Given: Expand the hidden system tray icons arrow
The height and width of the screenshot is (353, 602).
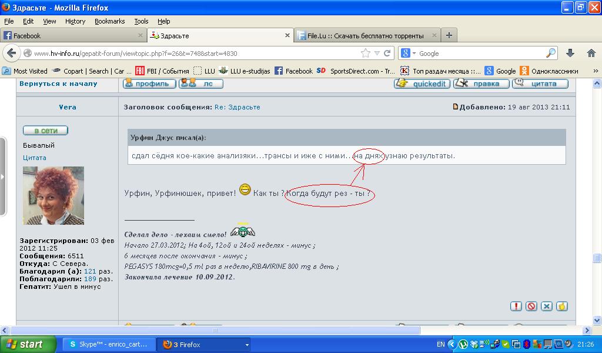Looking at the screenshot, I should [452, 344].
